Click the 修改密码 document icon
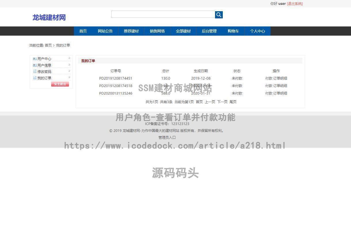This screenshot has width=351, height=246. tap(34, 71)
